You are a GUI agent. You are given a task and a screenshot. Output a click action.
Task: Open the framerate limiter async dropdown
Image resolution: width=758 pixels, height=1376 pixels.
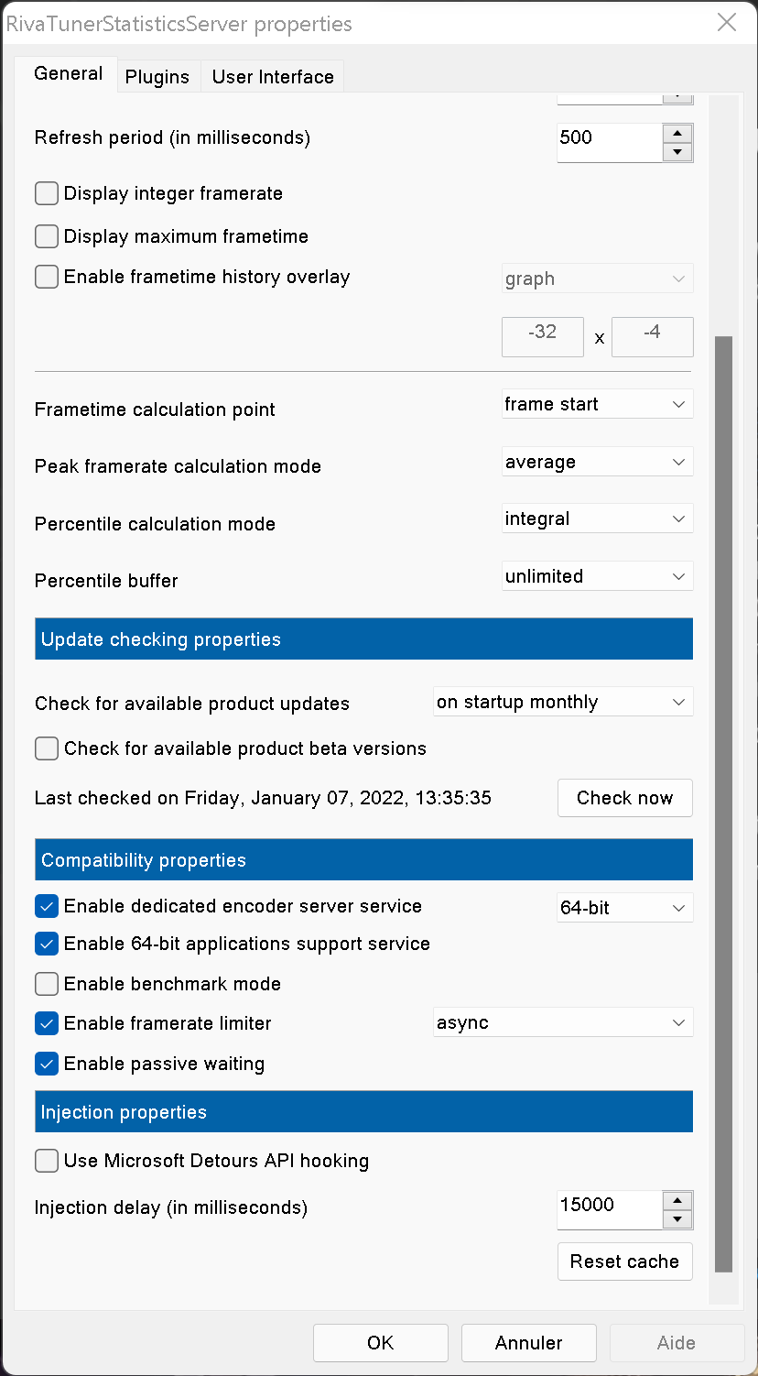tap(562, 1022)
